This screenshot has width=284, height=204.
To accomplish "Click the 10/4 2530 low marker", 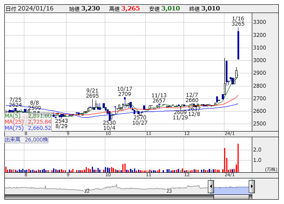I will [x=110, y=125].
